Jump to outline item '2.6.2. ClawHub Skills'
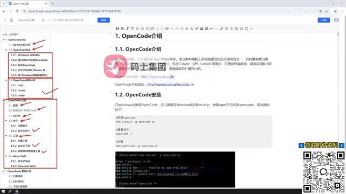 pyautogui.click(x=23, y=166)
